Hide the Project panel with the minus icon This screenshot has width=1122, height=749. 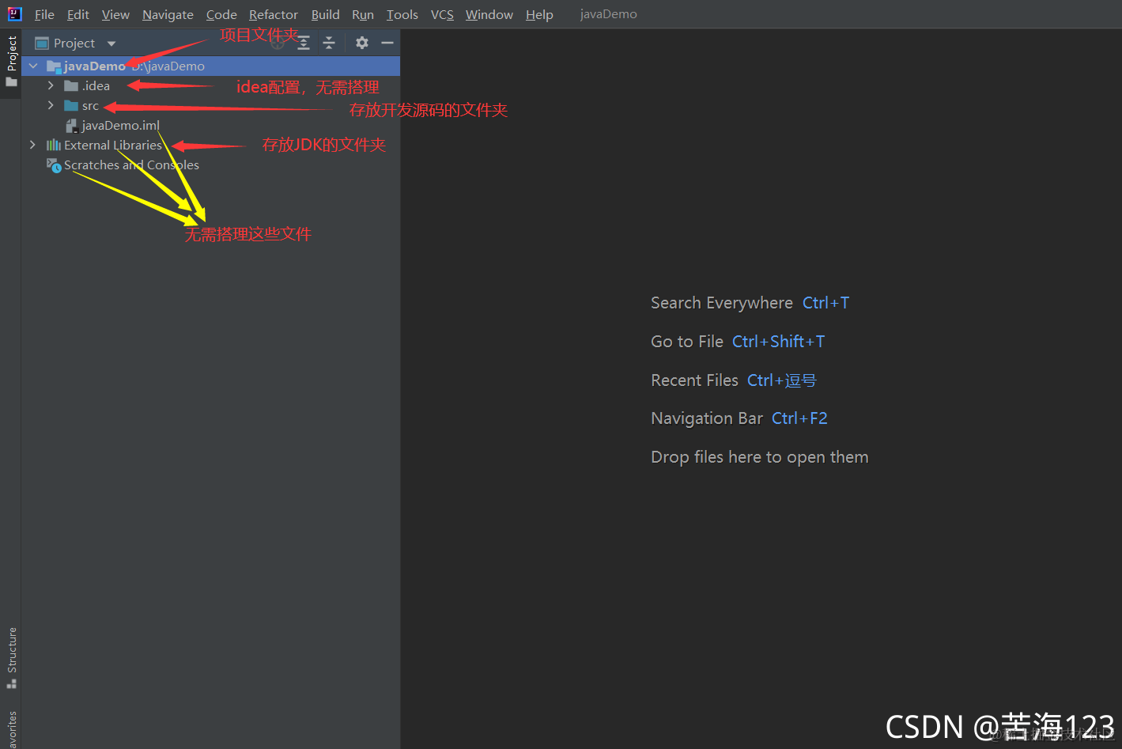point(387,43)
